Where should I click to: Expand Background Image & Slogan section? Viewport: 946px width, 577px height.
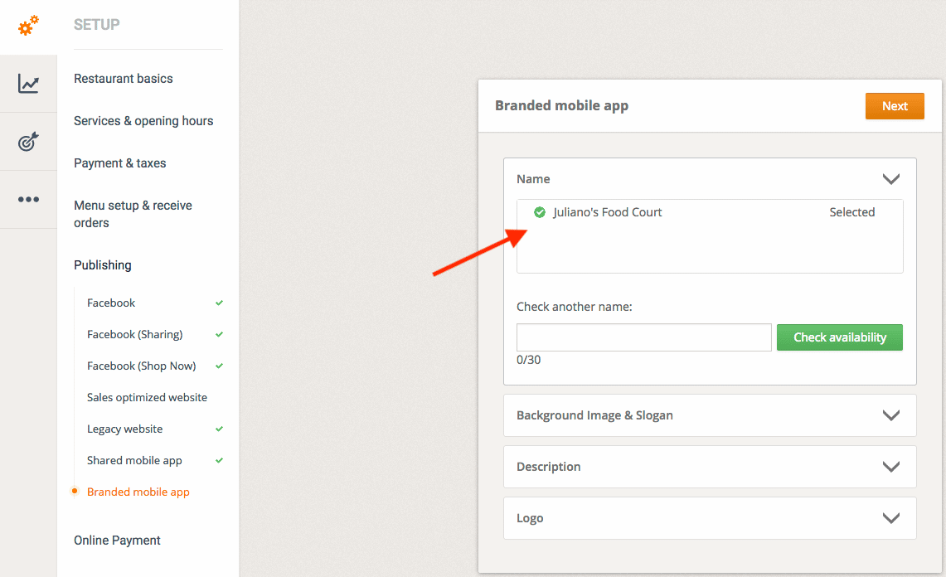pyautogui.click(x=891, y=415)
